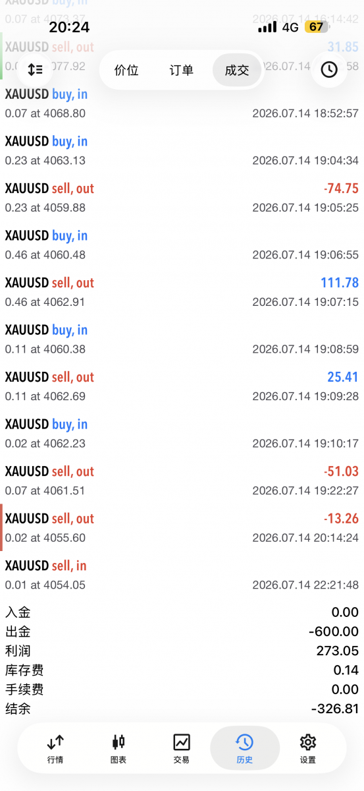Switch to the 订单 orders tab
Image resolution: width=364 pixels, height=791 pixels.
click(x=182, y=70)
